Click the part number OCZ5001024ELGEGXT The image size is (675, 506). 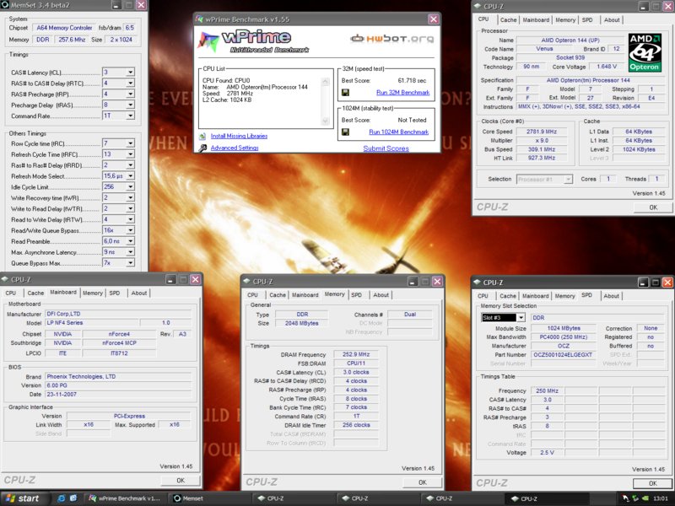click(x=563, y=355)
